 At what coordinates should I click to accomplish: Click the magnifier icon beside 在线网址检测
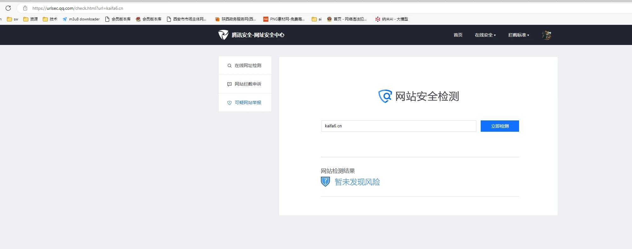pos(229,66)
